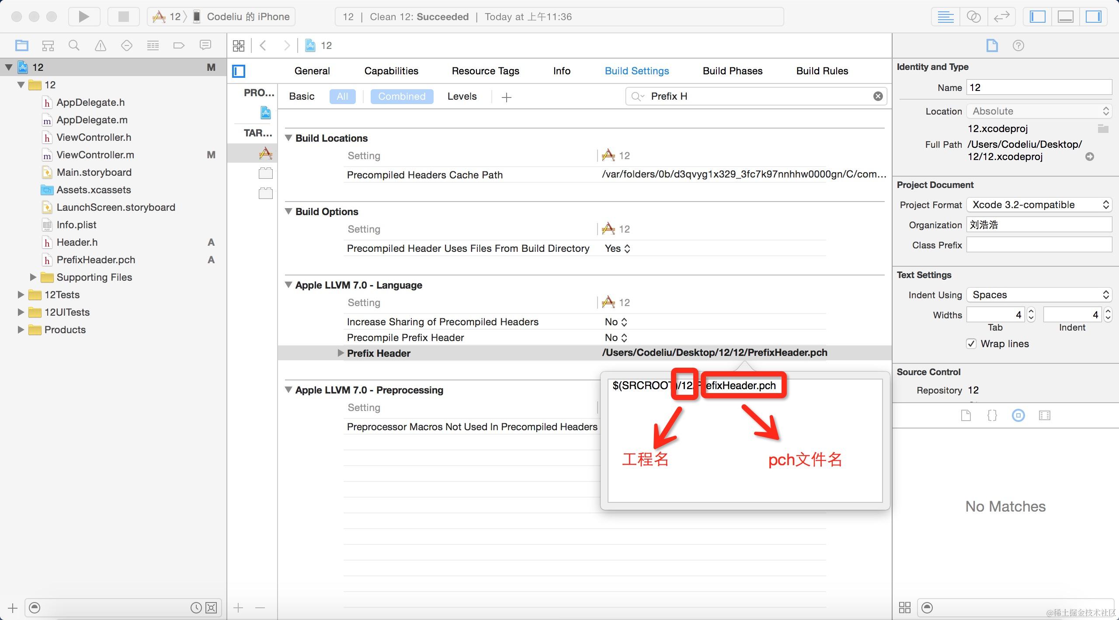Collapse the Build Options section
Screen dimensions: 1119x620
[x=288, y=211]
